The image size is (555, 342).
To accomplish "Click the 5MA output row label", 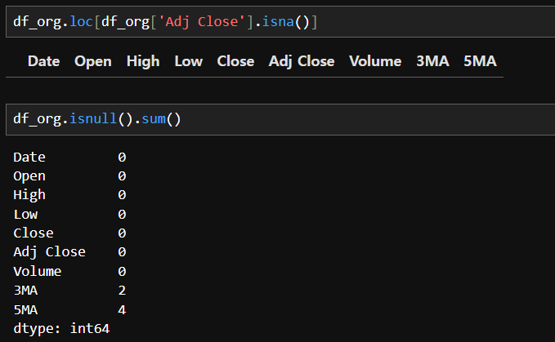I will 25,310.
